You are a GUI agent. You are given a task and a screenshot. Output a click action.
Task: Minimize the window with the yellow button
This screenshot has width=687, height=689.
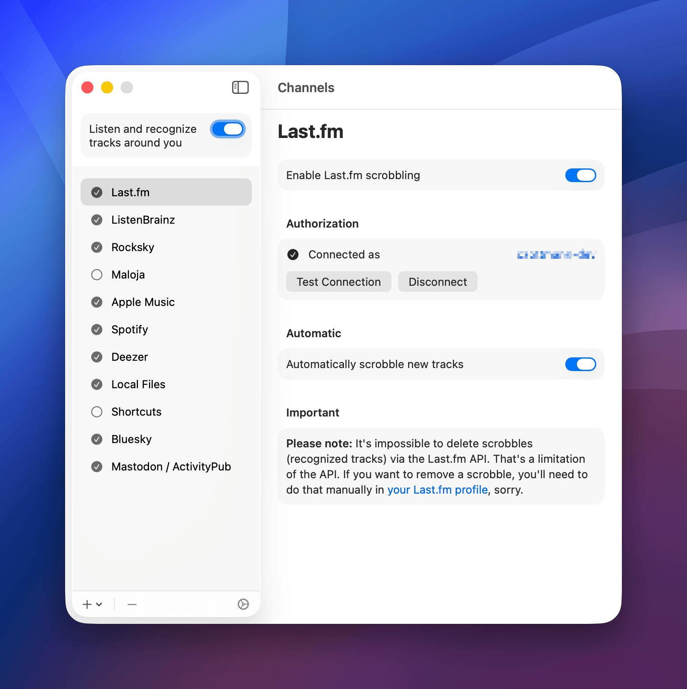[107, 87]
